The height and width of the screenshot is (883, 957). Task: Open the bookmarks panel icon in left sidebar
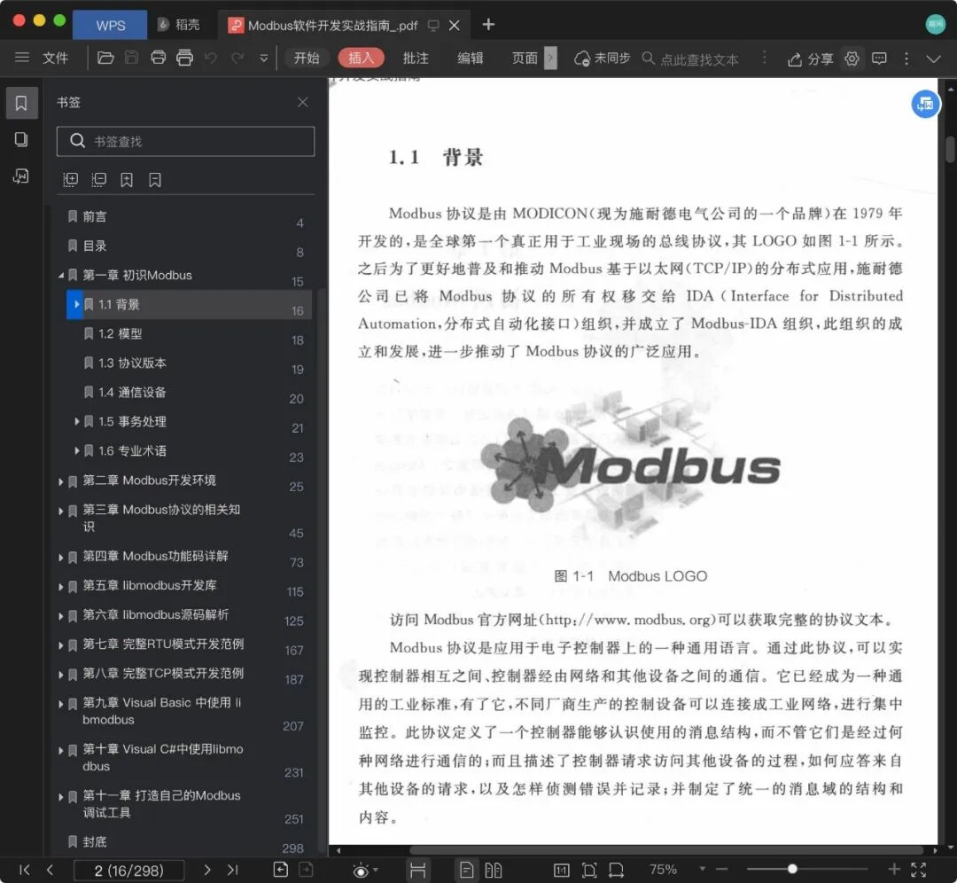click(21, 102)
